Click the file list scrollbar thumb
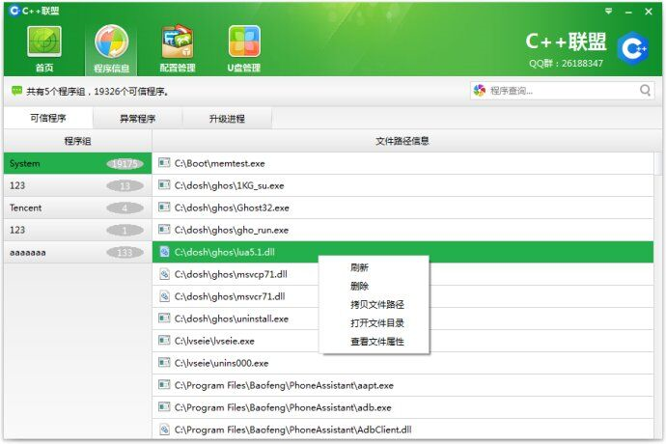The height and width of the screenshot is (444, 666). (658, 163)
